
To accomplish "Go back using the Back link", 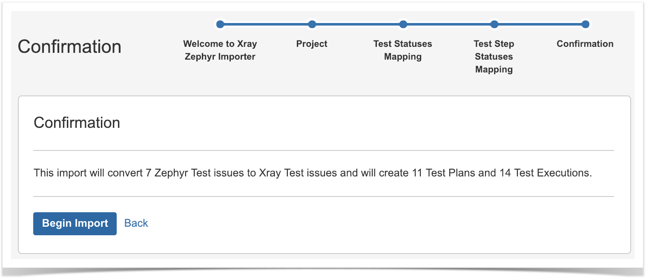I will [136, 223].
